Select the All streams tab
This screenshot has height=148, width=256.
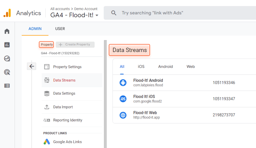pyautogui.click(x=122, y=67)
